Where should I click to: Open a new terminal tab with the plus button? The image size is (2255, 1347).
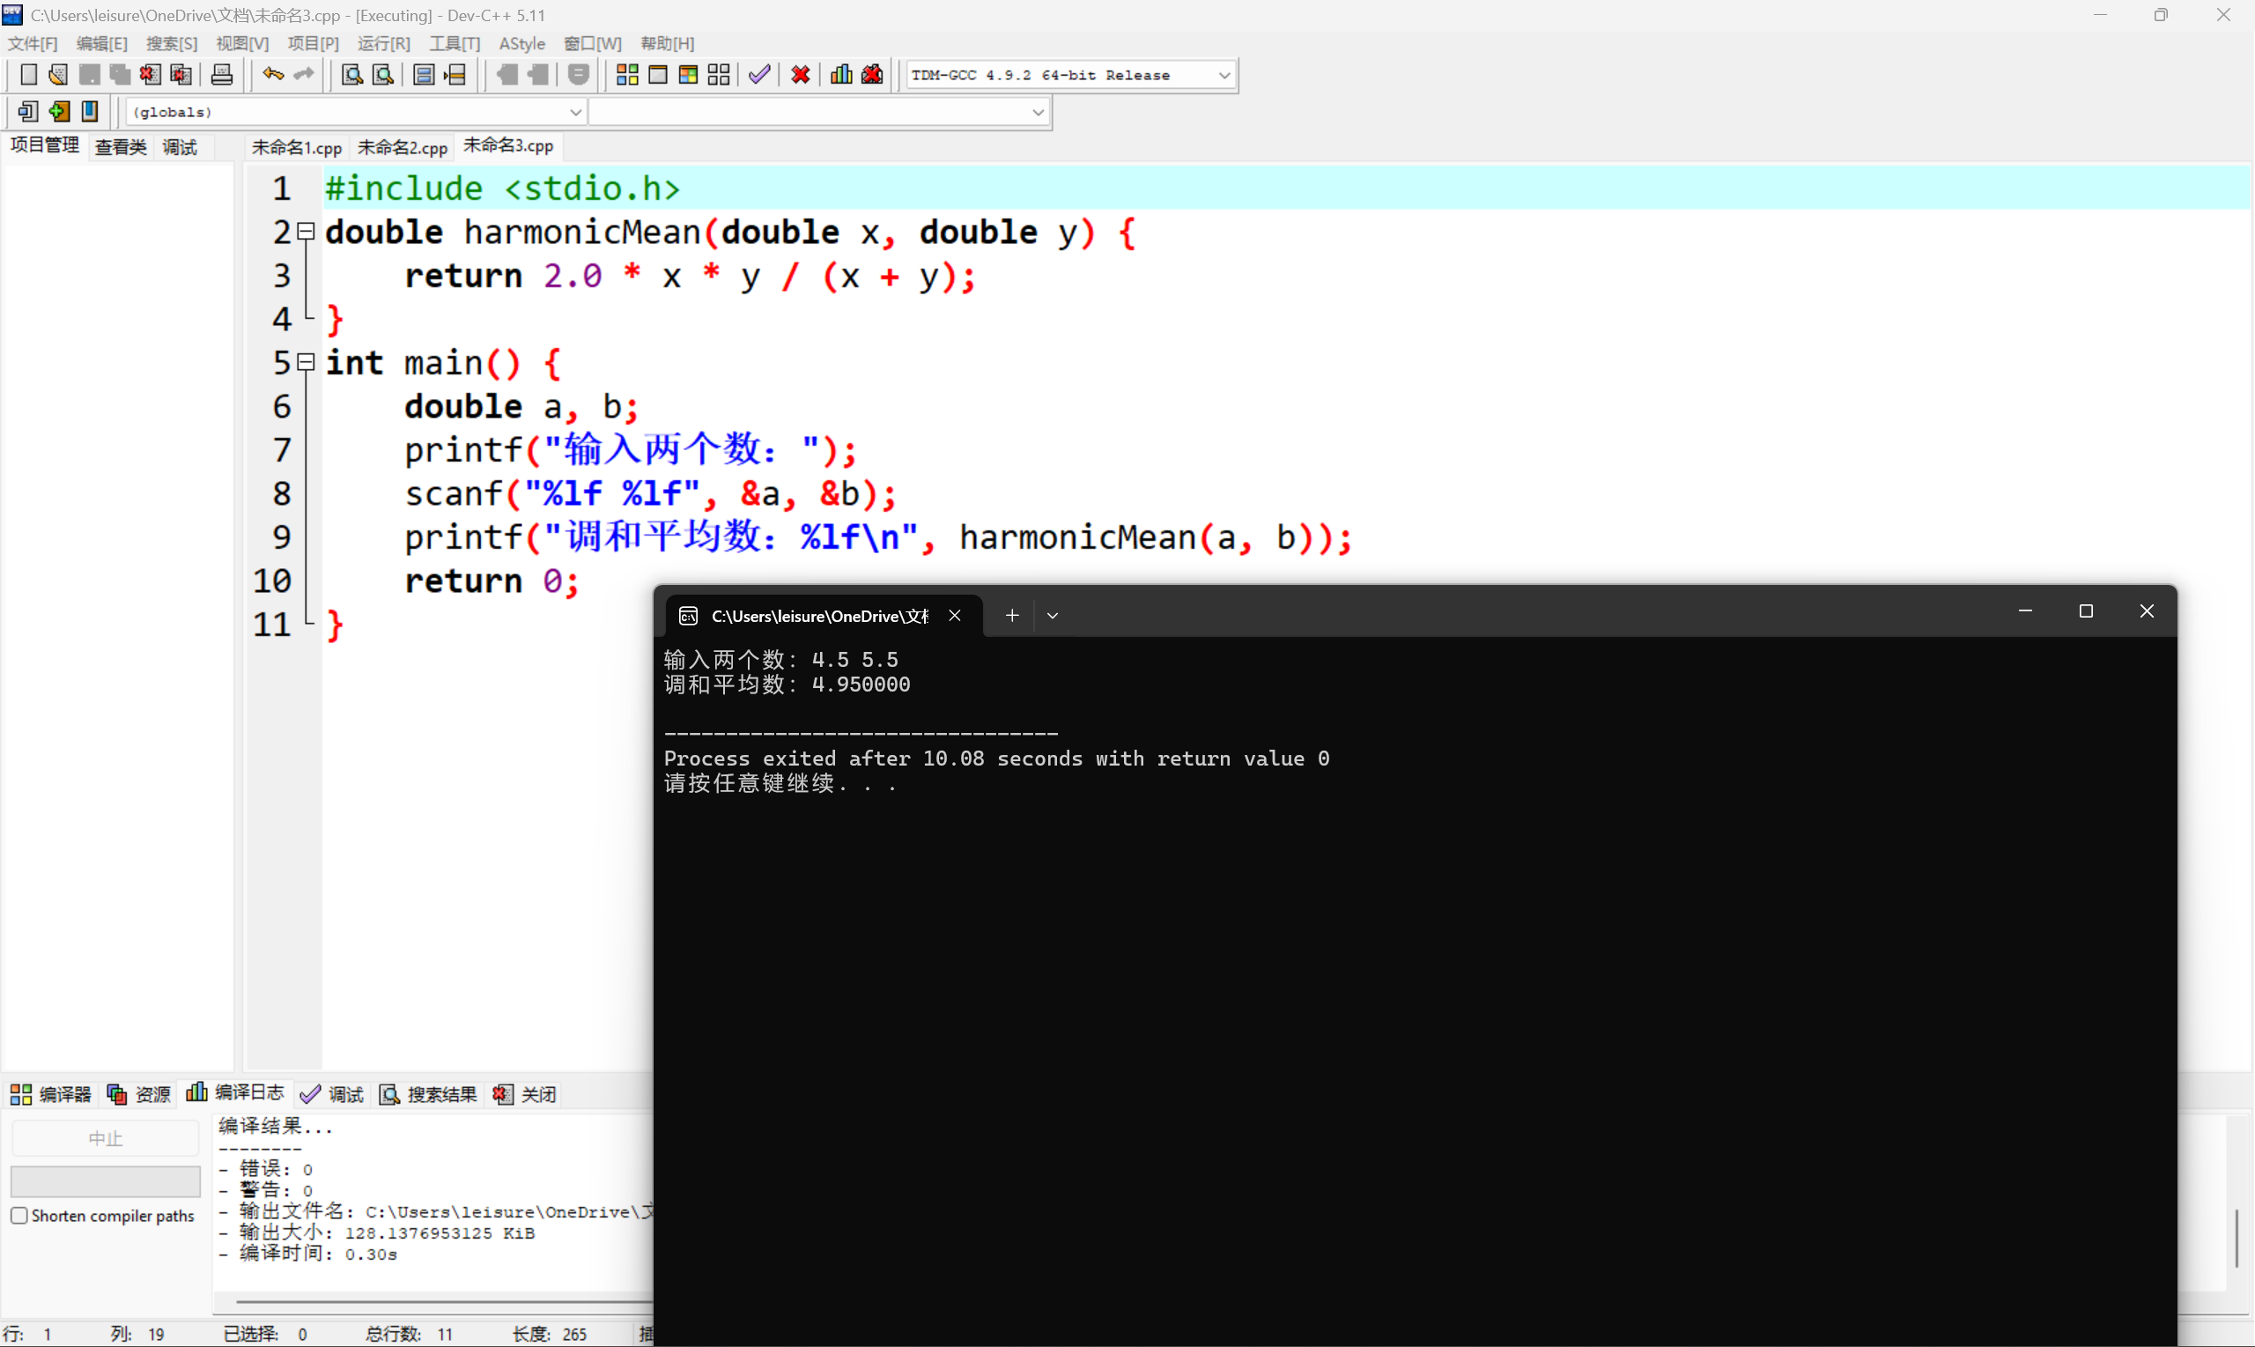coord(1011,615)
